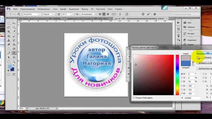The image size is (212, 119).
Task: Select the Zoom magnifier tool
Action: pyautogui.click(x=14, y=62)
